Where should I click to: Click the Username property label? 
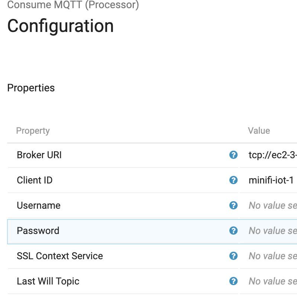(39, 205)
